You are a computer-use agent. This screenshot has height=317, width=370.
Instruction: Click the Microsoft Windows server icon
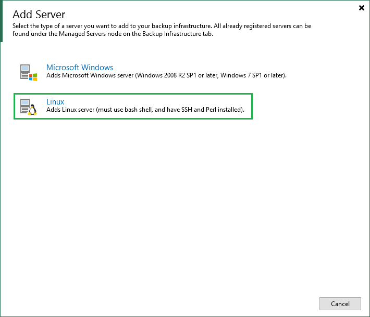tap(28, 72)
